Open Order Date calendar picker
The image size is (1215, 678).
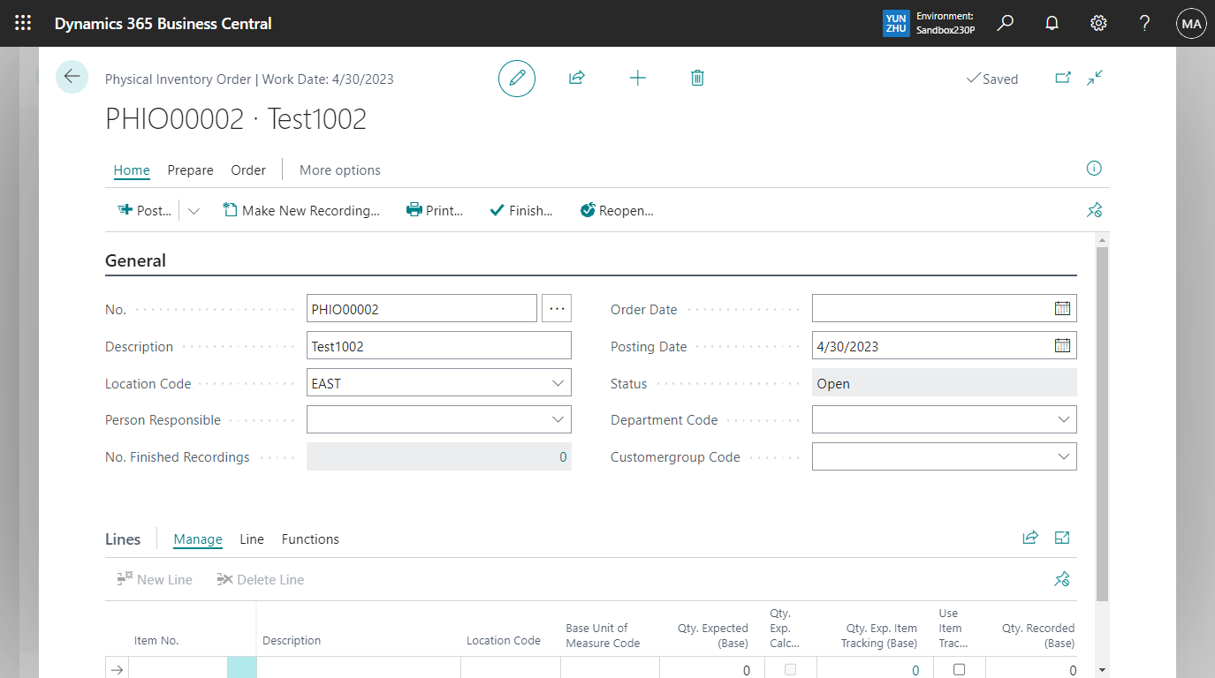point(1062,309)
